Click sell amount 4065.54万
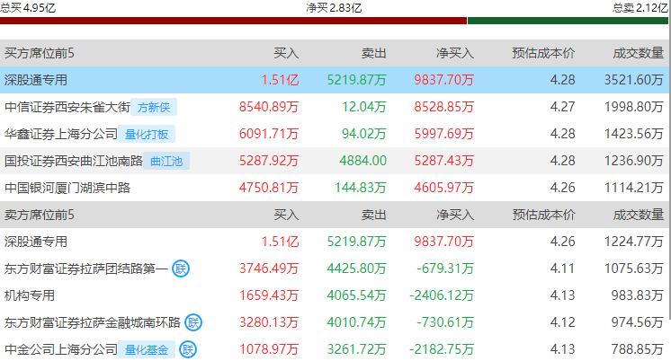The width and height of the screenshot is (671, 361). [356, 295]
